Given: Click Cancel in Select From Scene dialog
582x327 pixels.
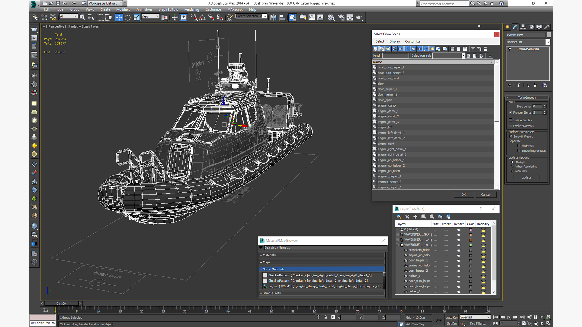Looking at the screenshot, I should pyautogui.click(x=486, y=195).
